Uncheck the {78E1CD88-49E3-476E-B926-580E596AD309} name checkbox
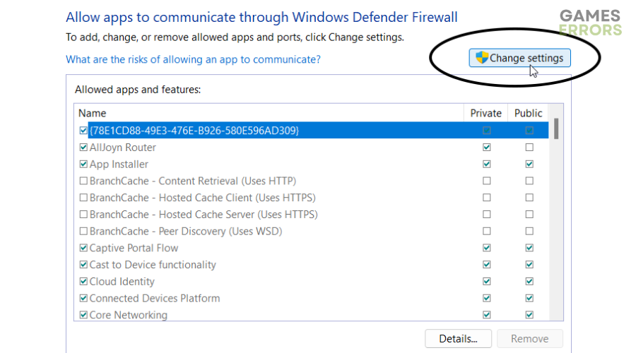636x353 pixels. tap(83, 131)
